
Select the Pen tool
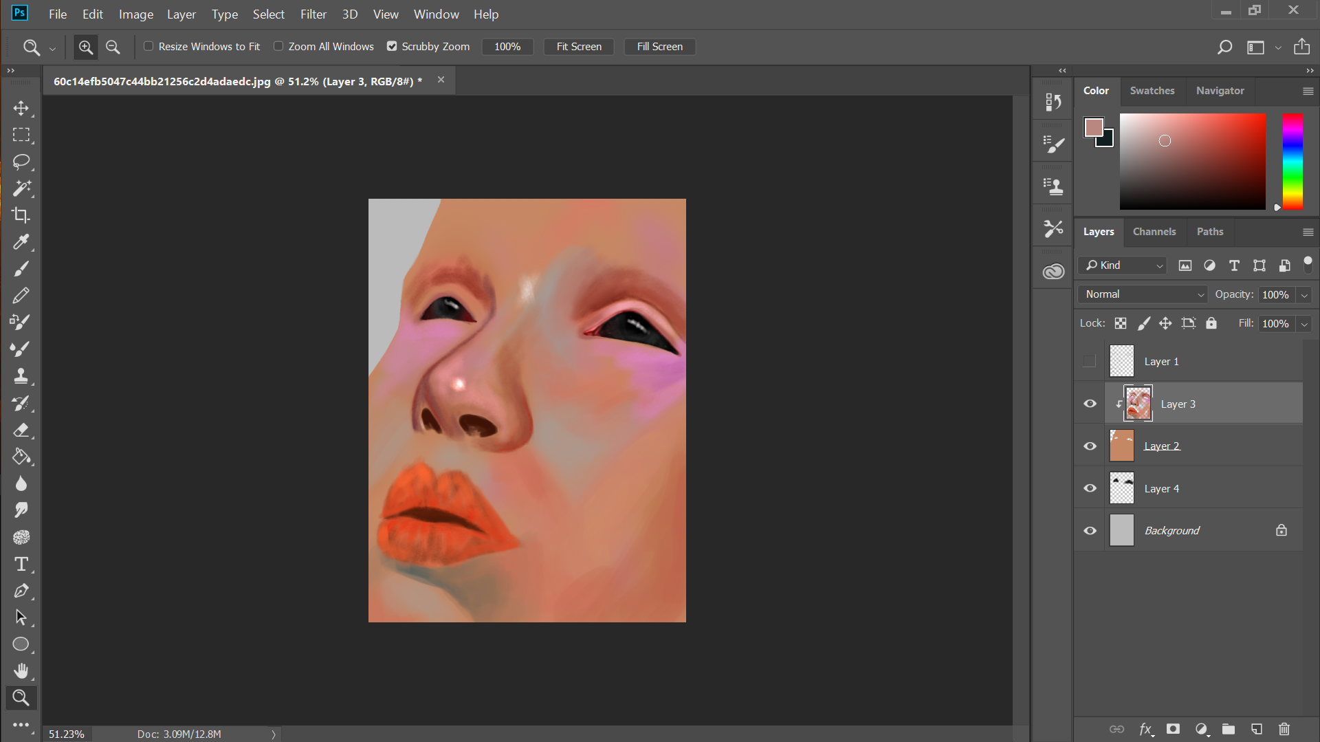(x=21, y=591)
